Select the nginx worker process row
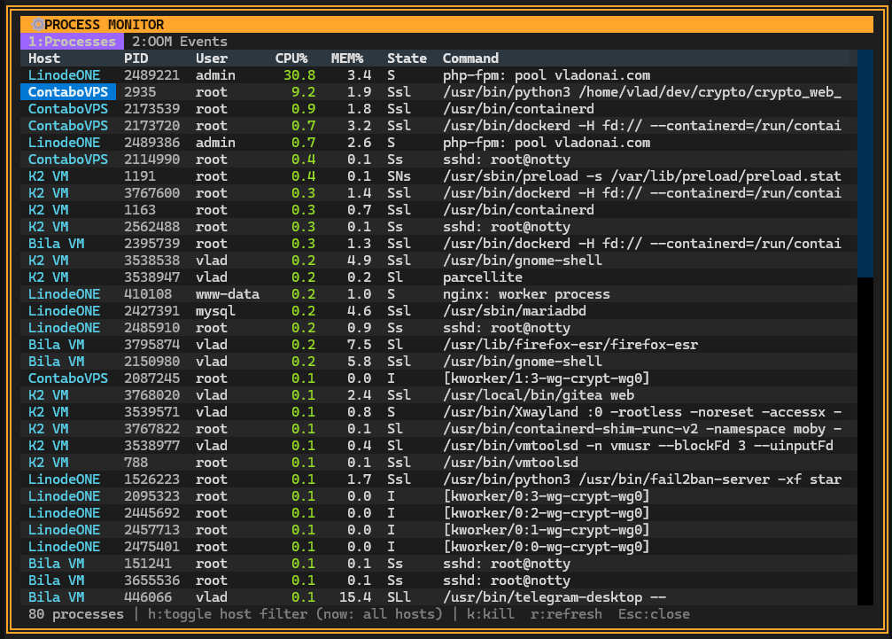Image resolution: width=892 pixels, height=639 pixels. point(354,293)
